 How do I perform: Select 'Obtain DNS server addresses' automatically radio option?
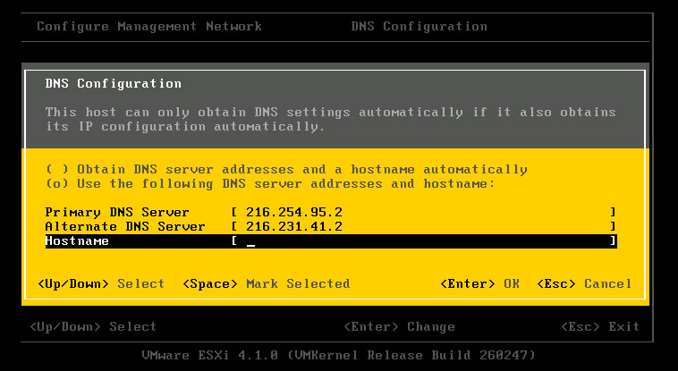tap(286, 170)
